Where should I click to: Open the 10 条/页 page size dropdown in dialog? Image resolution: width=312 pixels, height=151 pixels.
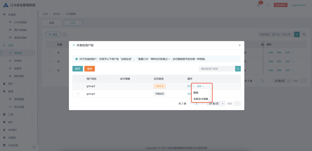point(216,104)
